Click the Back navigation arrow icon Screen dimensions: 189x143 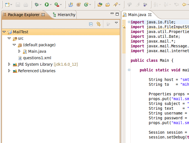pos(184,5)
